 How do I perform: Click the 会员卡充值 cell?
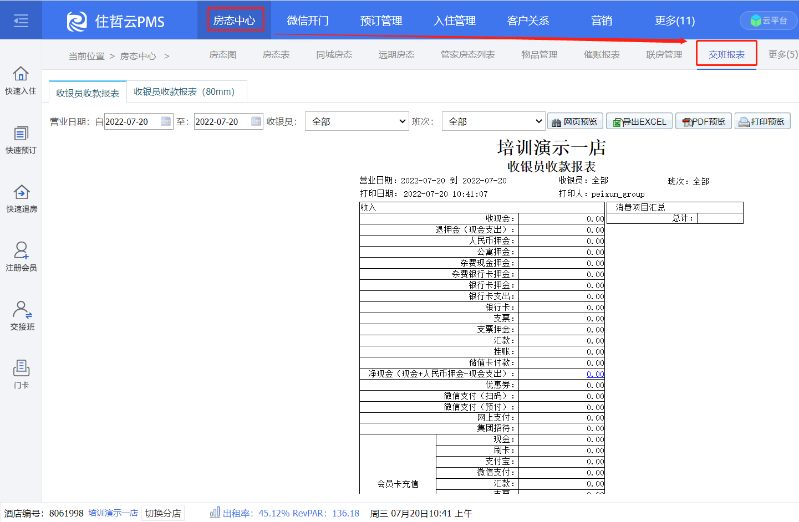click(398, 484)
